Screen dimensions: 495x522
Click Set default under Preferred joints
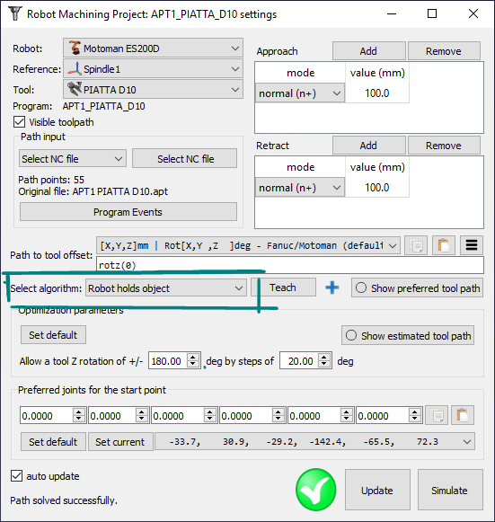coord(53,442)
